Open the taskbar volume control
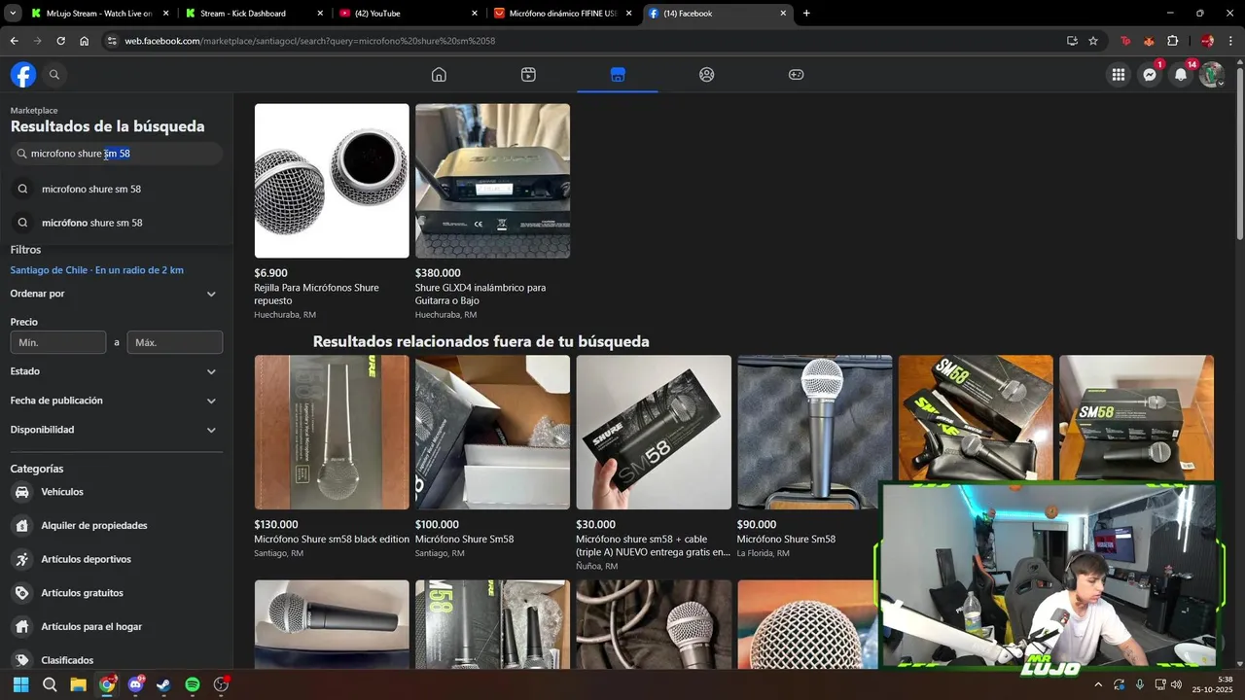 (1175, 684)
